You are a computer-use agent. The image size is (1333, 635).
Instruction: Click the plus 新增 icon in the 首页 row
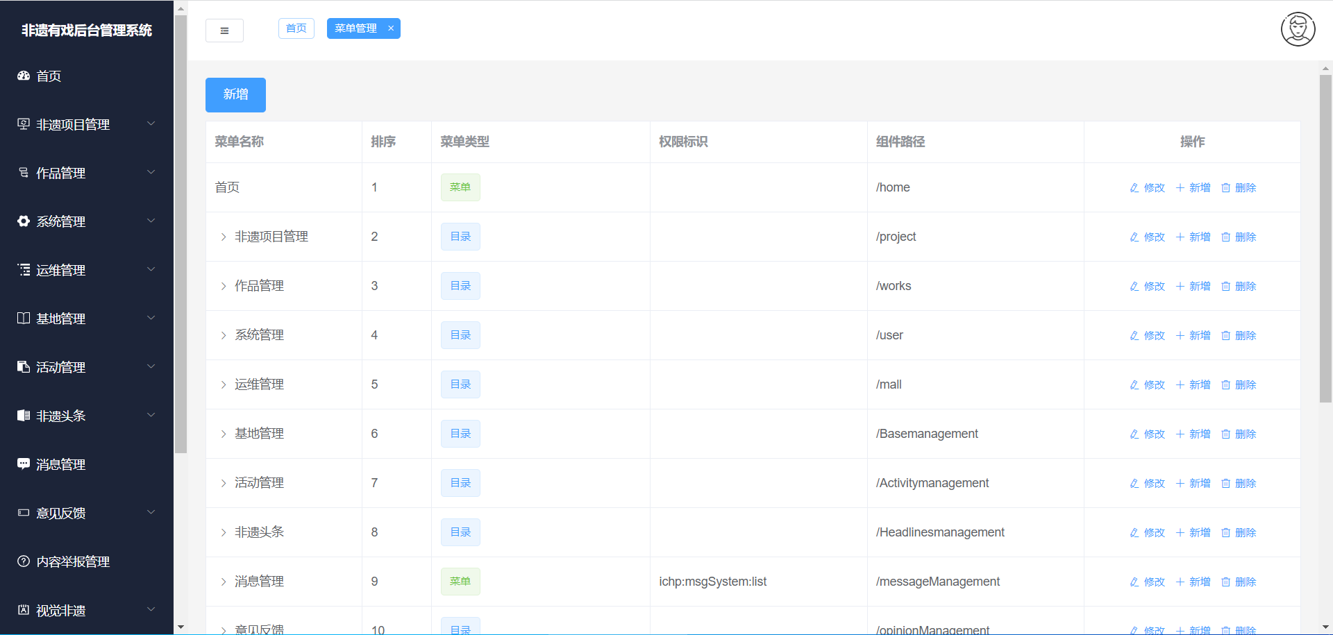(1180, 188)
